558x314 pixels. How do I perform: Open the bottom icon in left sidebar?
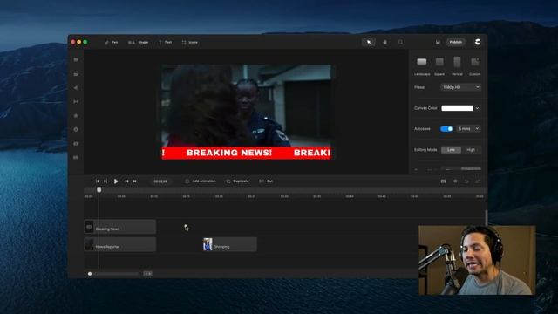(76, 157)
